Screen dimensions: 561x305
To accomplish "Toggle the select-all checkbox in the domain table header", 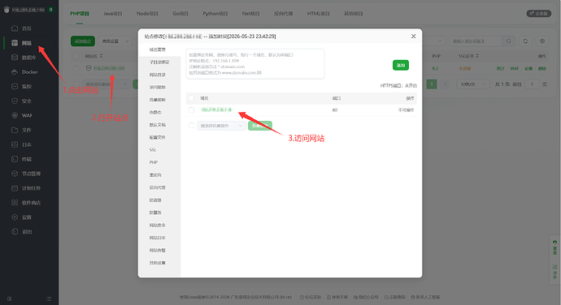I will (191, 98).
